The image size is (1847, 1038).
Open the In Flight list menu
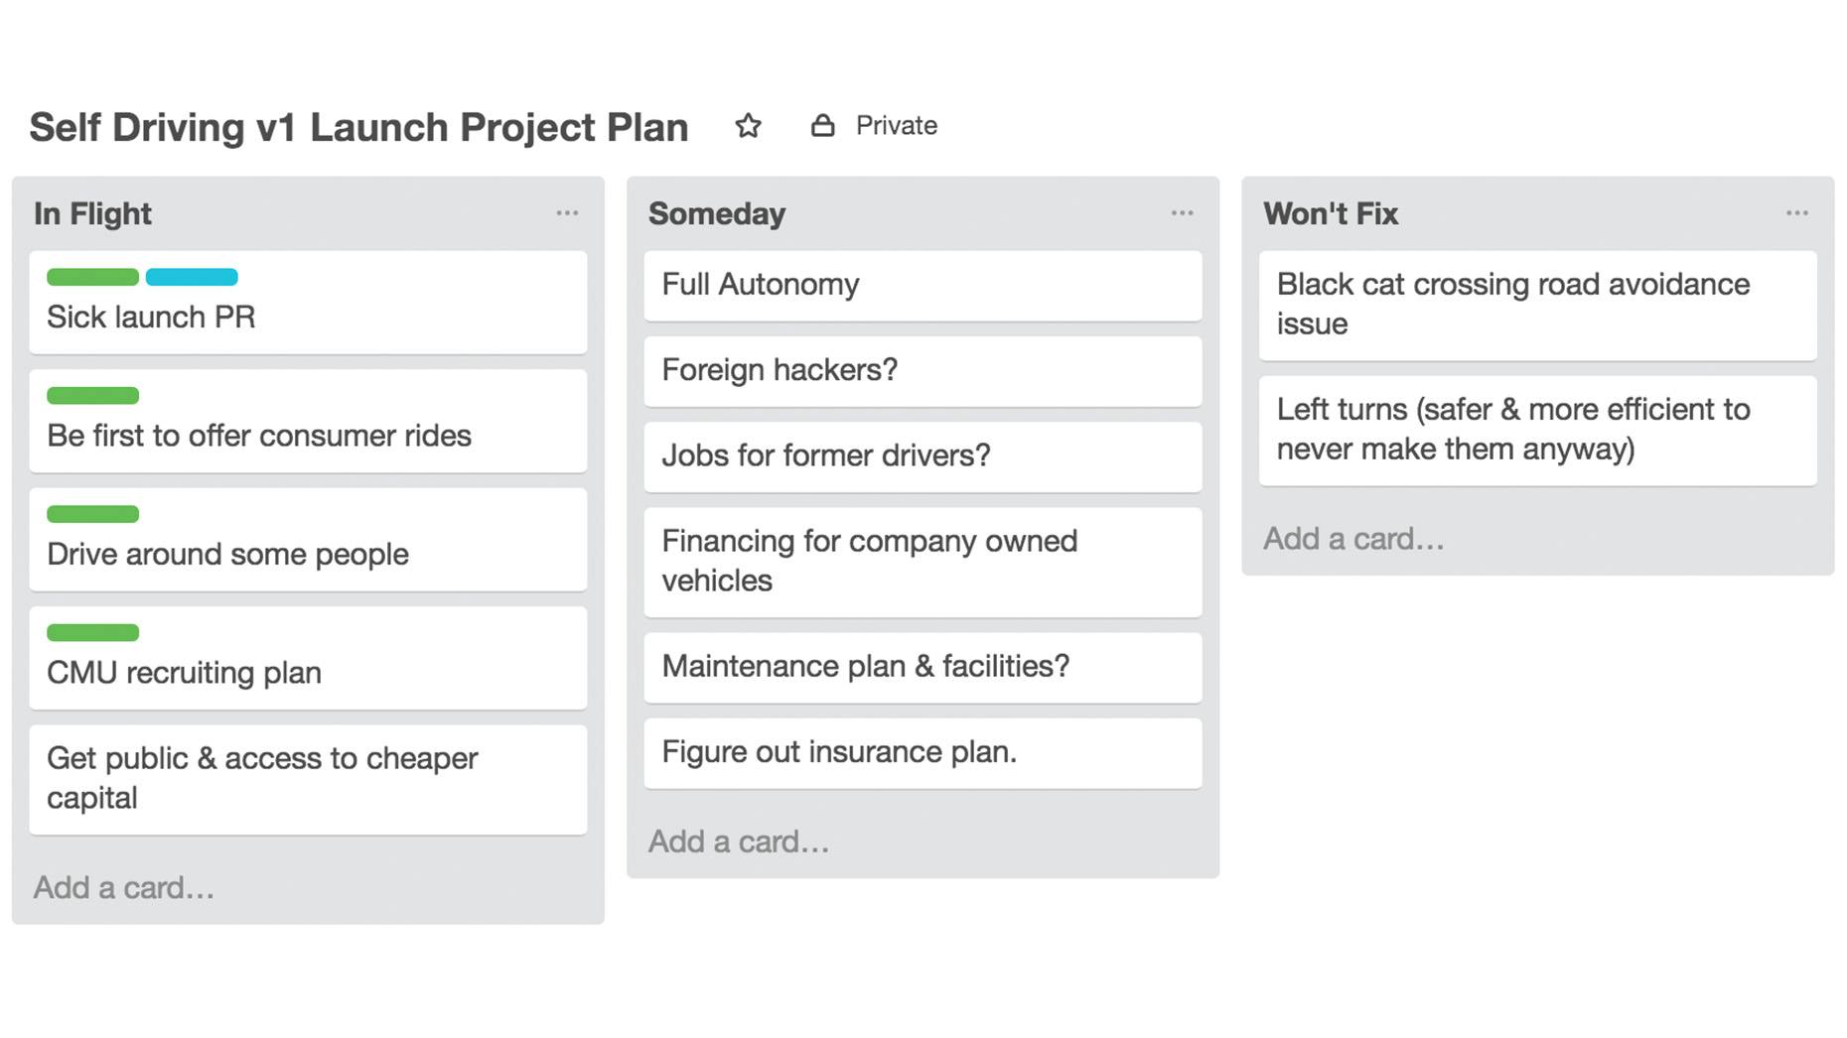(567, 213)
